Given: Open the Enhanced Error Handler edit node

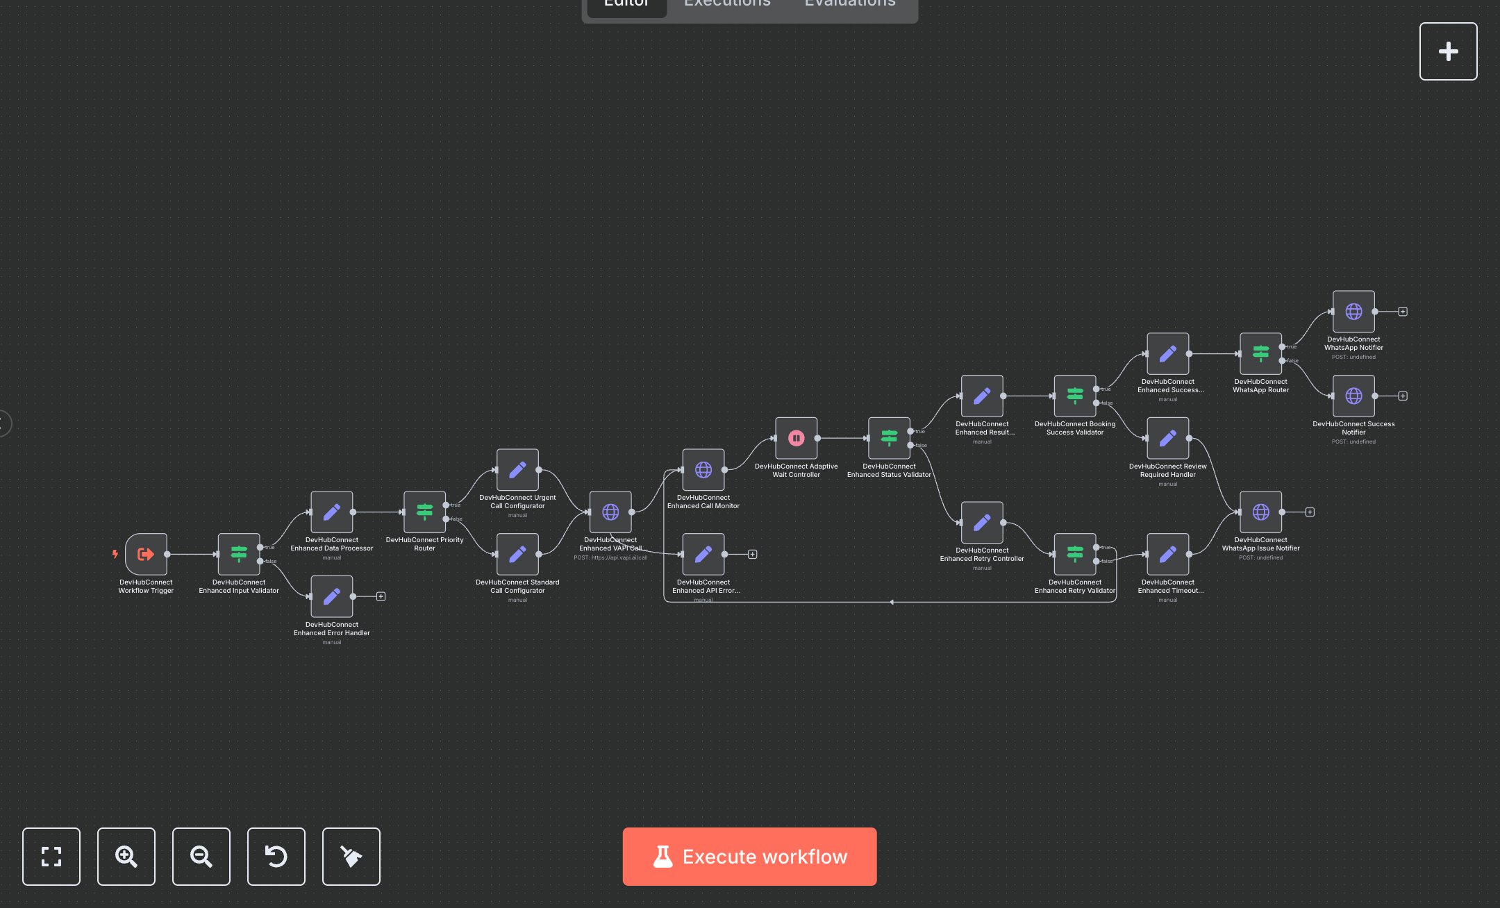Looking at the screenshot, I should click(332, 596).
